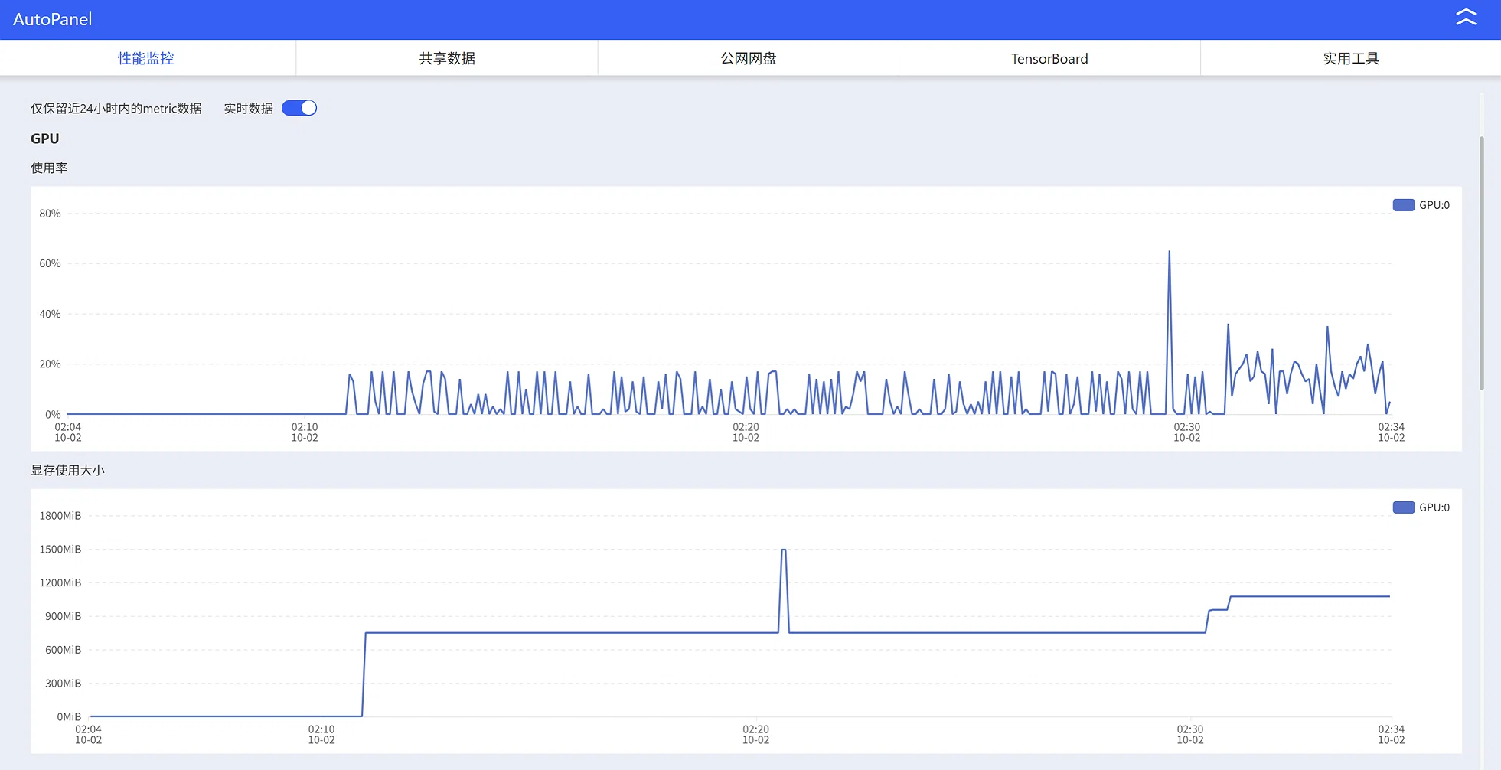Toggle the 实时数据 switch off
Viewport: 1501px width, 770px height.
coord(299,108)
